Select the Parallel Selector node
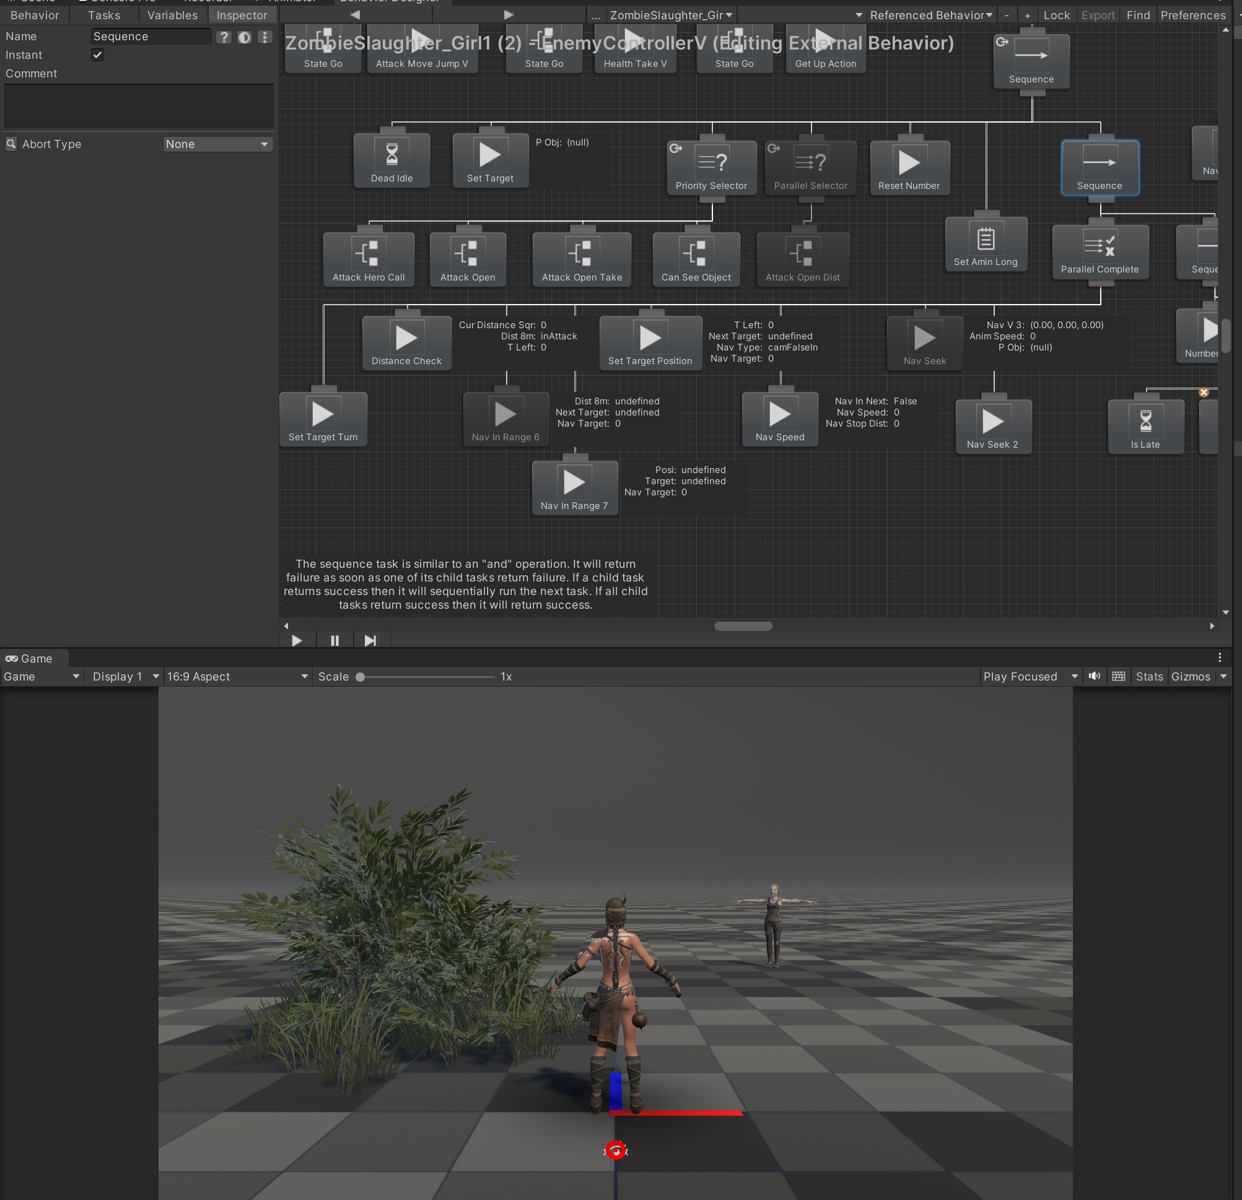This screenshot has width=1242, height=1200. (810, 167)
